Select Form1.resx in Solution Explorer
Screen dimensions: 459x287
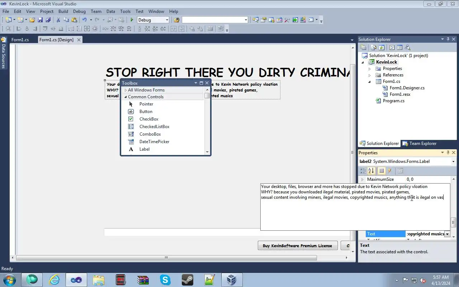pos(400,94)
